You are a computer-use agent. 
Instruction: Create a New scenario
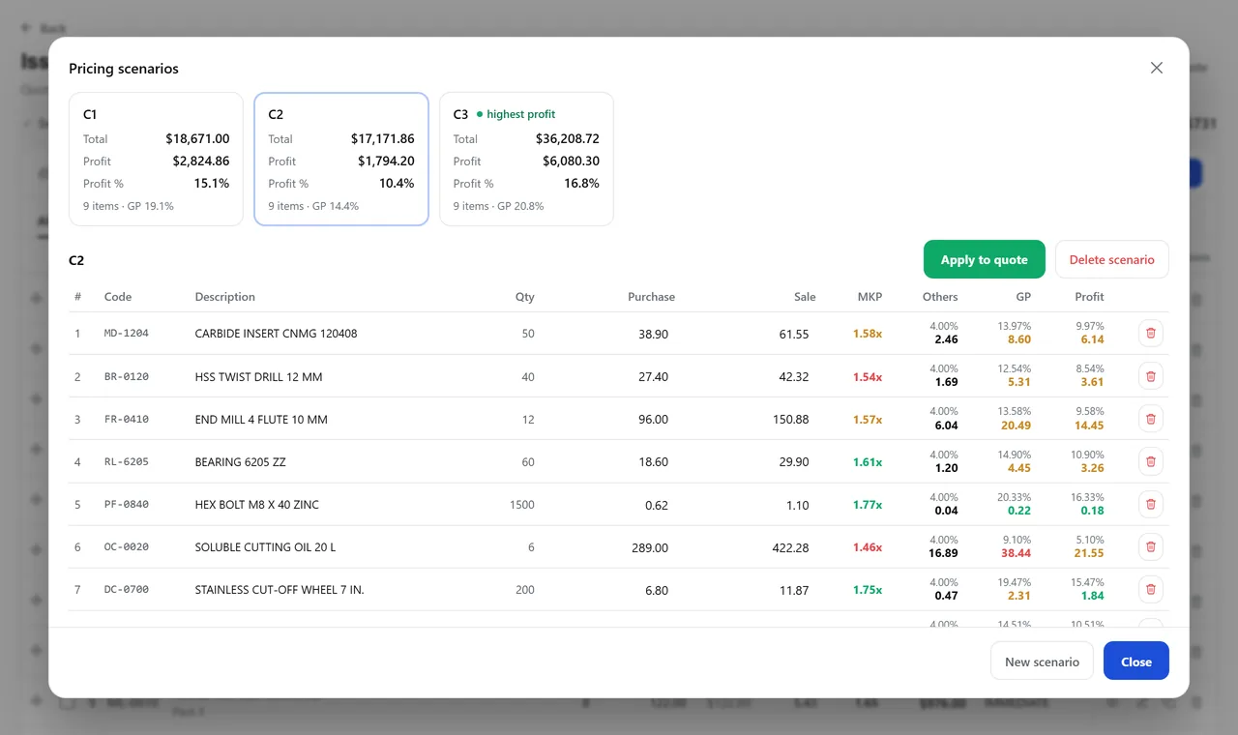[x=1042, y=661]
